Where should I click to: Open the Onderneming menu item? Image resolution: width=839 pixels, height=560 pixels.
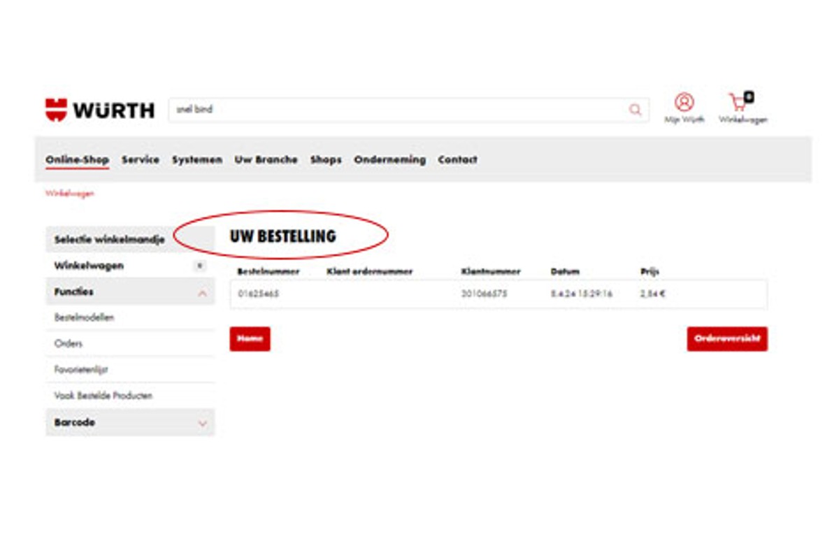(389, 159)
